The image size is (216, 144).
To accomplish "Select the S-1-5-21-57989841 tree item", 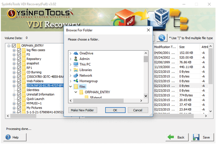I will pyautogui.click(x=45, y=112).
